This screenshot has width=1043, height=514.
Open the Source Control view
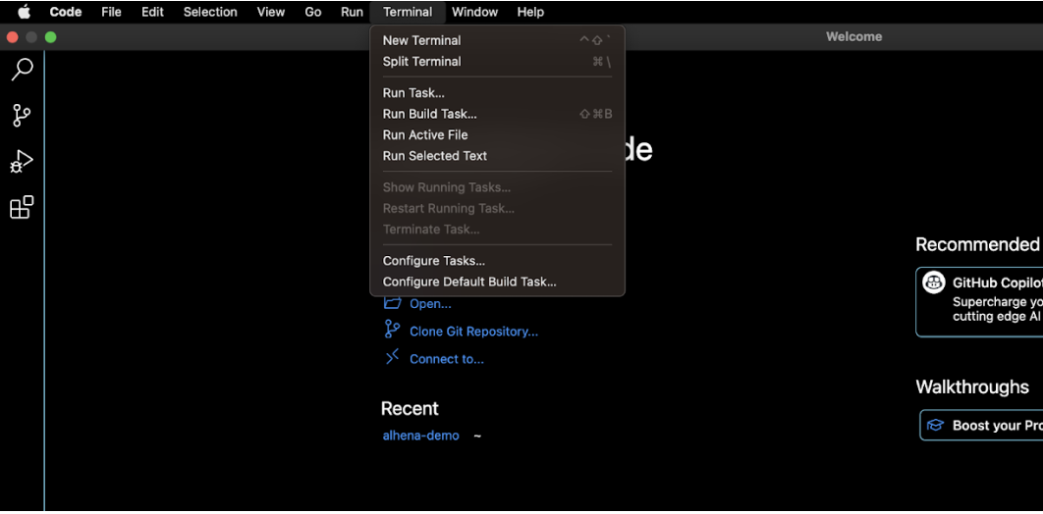[x=22, y=116]
